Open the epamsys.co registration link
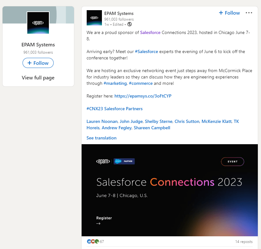 coord(143,96)
